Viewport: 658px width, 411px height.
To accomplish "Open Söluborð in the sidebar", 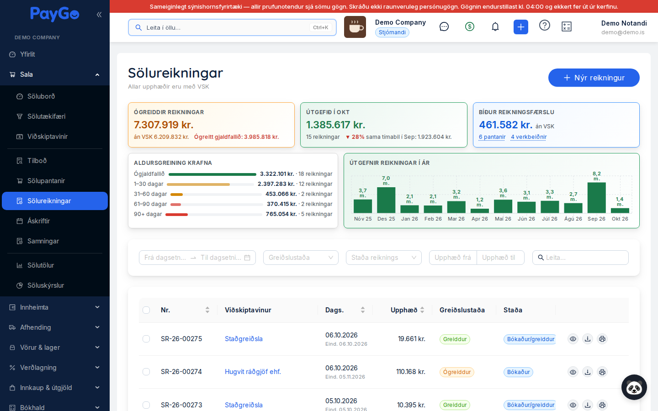I will click(x=55, y=96).
